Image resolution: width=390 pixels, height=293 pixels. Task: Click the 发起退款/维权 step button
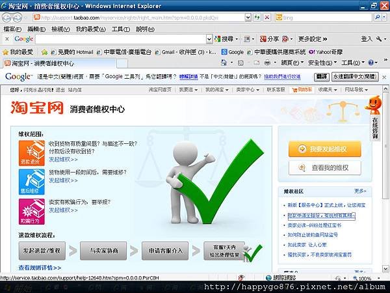tap(42, 251)
